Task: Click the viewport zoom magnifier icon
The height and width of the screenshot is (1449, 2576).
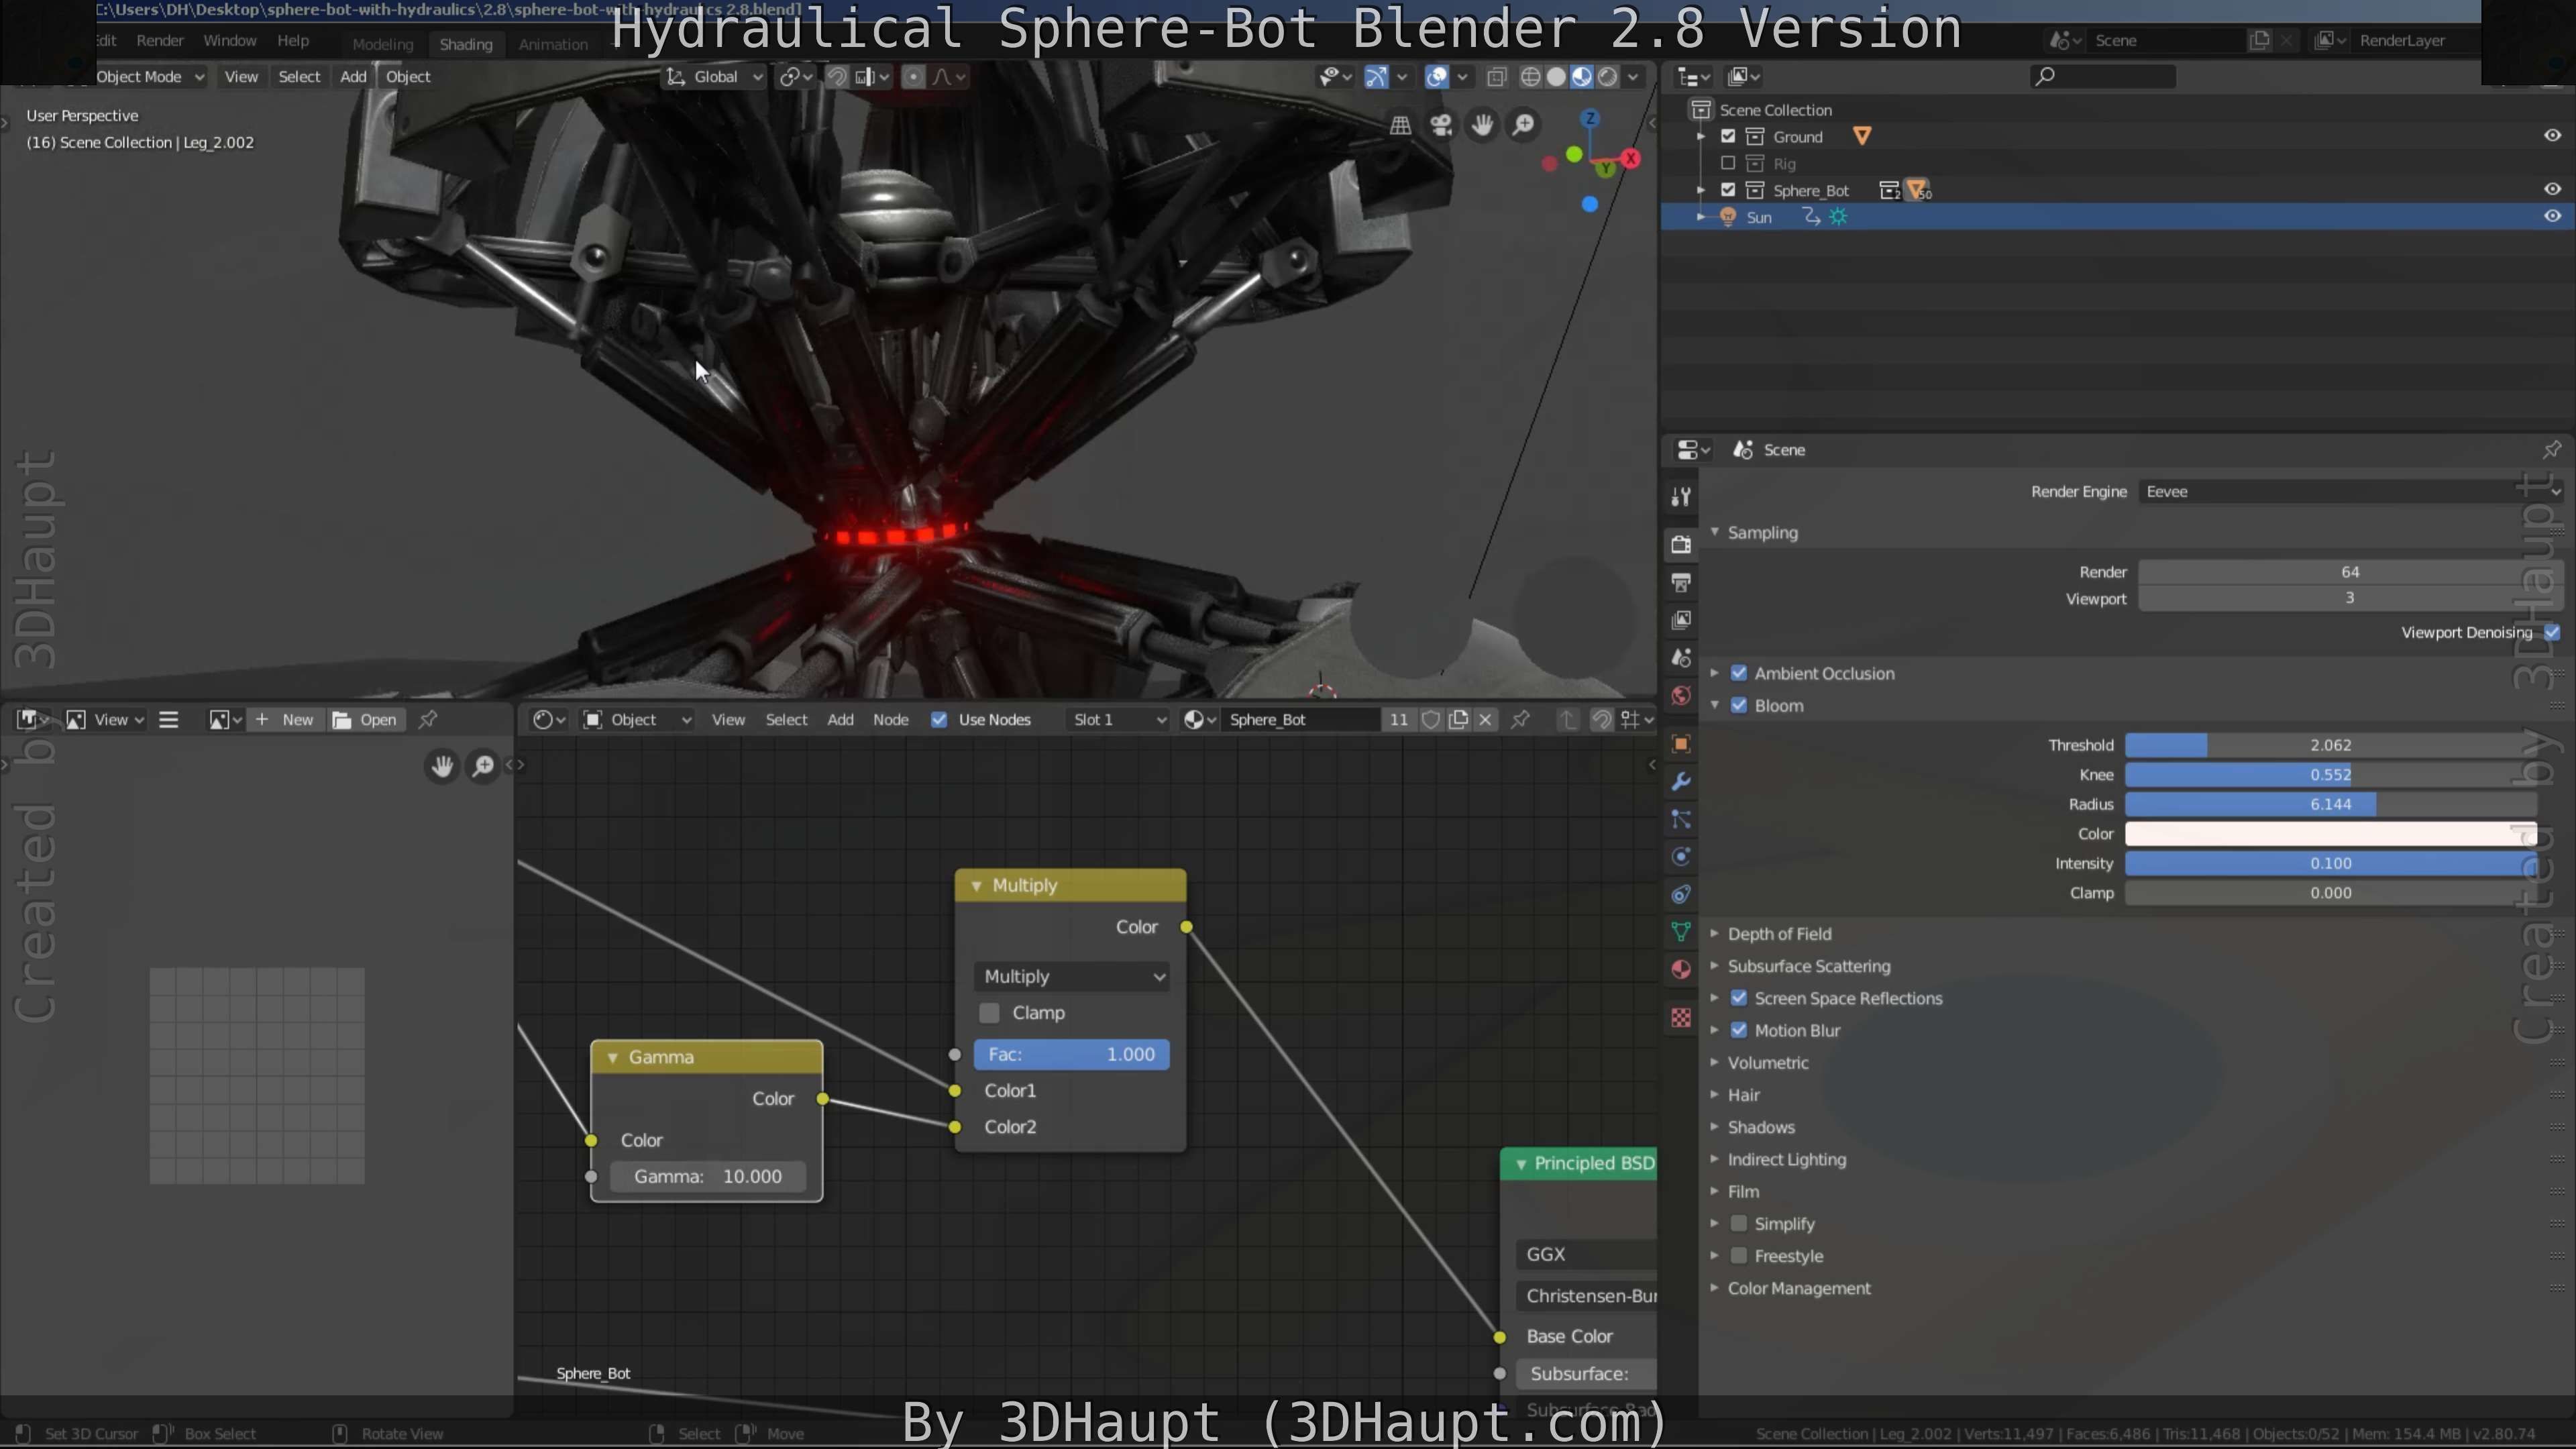Action: click(x=1523, y=125)
